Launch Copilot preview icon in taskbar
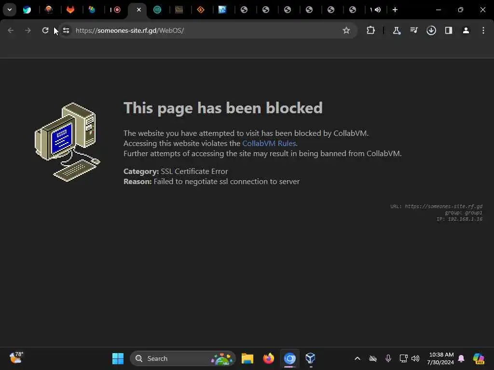The width and height of the screenshot is (494, 370). coord(479,358)
